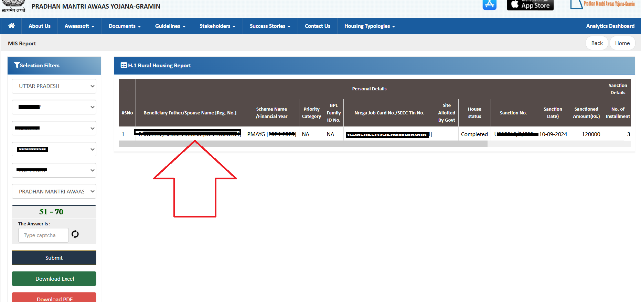Click the Nrega Job Card No. column header
This screenshot has height=302, width=641.
pos(389,113)
